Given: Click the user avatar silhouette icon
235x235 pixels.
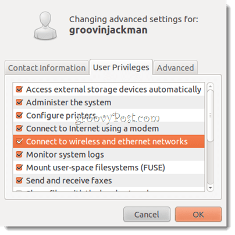Looking at the screenshot, I should [45, 26].
